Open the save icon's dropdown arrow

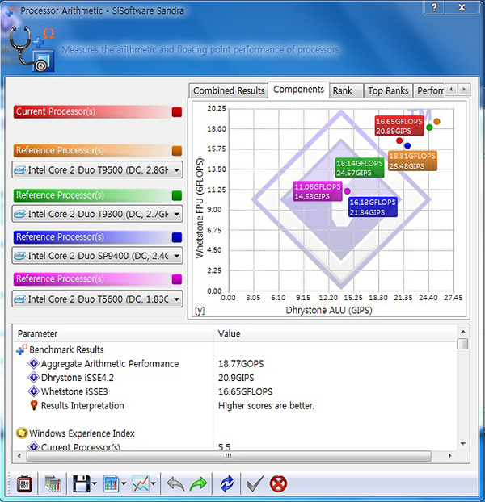(x=95, y=483)
